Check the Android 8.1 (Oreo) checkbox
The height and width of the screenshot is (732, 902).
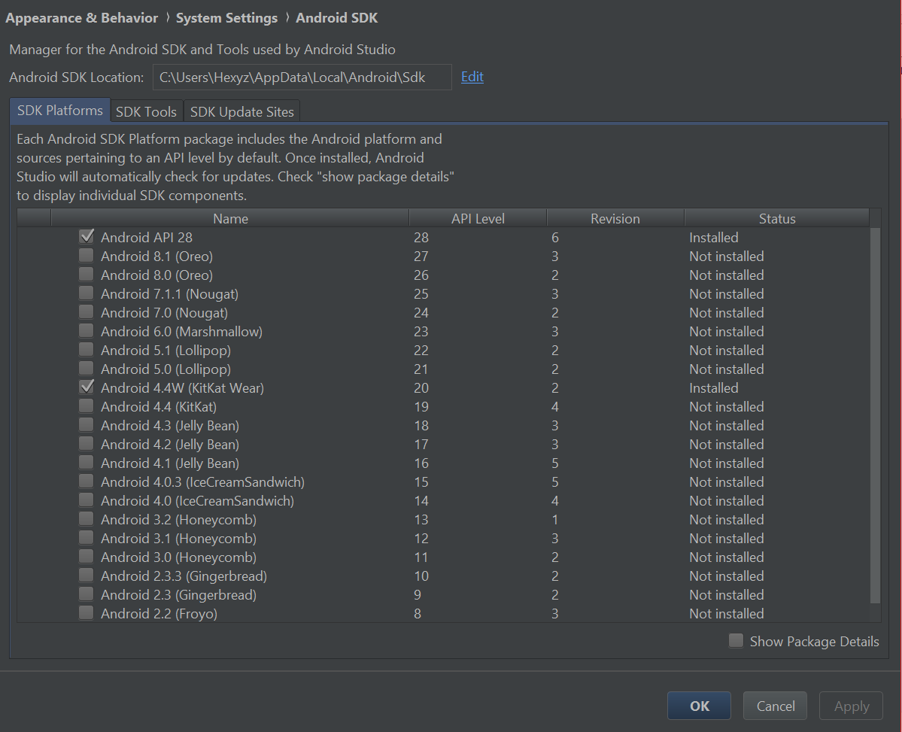(87, 256)
